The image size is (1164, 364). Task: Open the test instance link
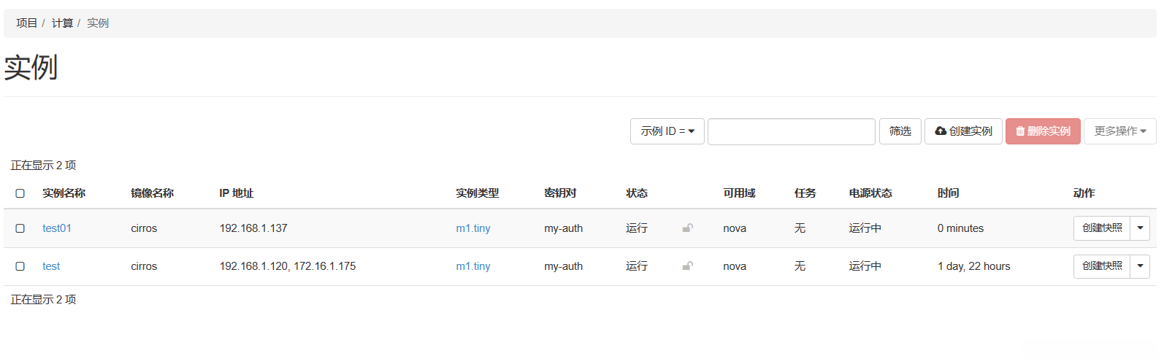(51, 266)
